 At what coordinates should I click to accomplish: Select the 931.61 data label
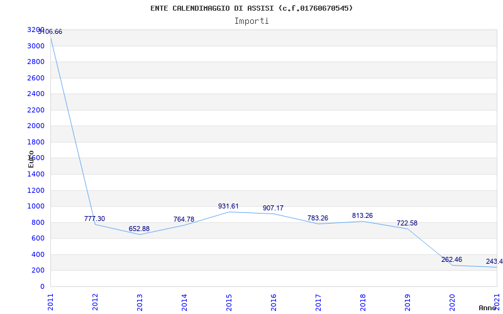228,206
